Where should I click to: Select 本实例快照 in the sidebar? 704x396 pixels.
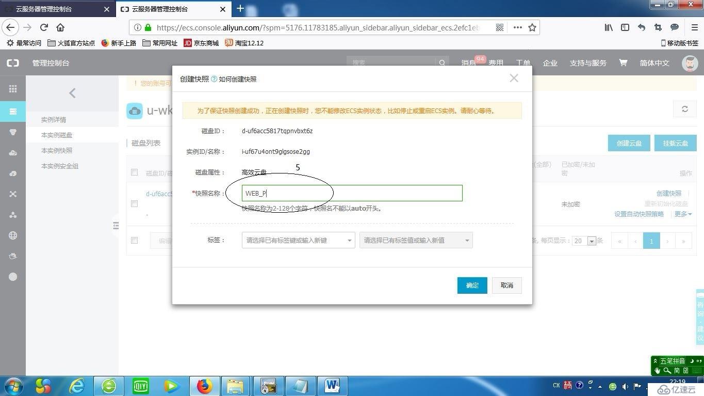coord(57,151)
